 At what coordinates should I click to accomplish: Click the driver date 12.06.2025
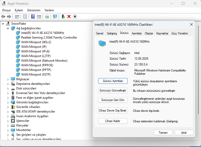(x=141, y=59)
